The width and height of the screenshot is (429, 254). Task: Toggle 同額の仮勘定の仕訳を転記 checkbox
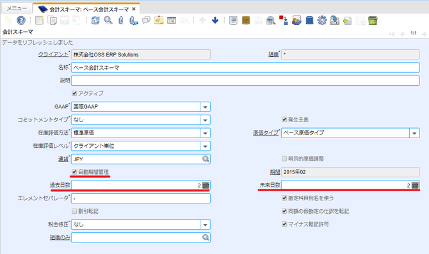pyautogui.click(x=284, y=211)
